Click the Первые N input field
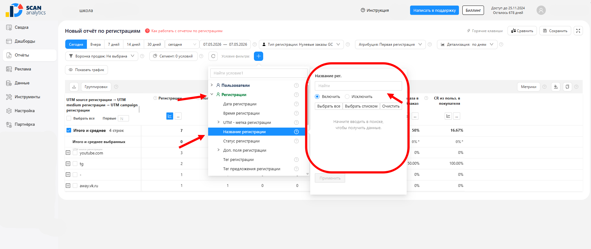This screenshot has height=249, width=591. [x=123, y=118]
